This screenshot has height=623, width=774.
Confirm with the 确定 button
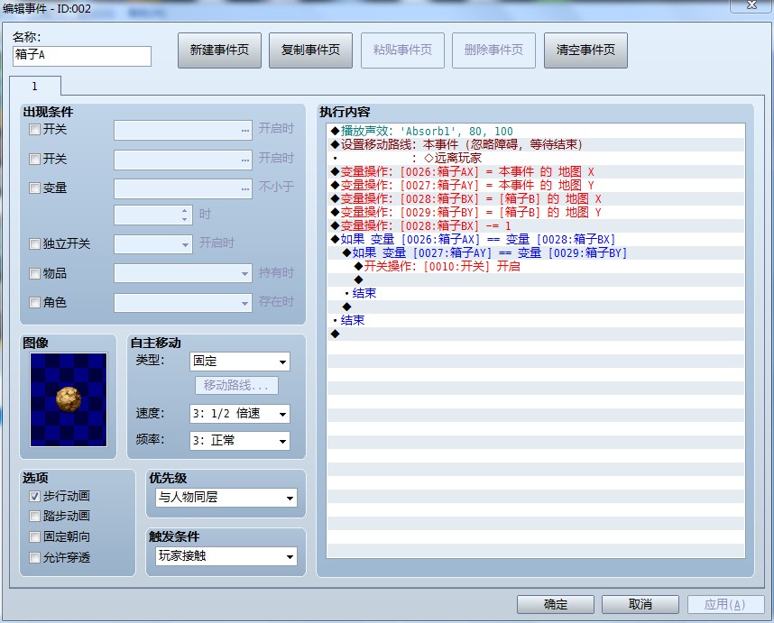[x=556, y=604]
